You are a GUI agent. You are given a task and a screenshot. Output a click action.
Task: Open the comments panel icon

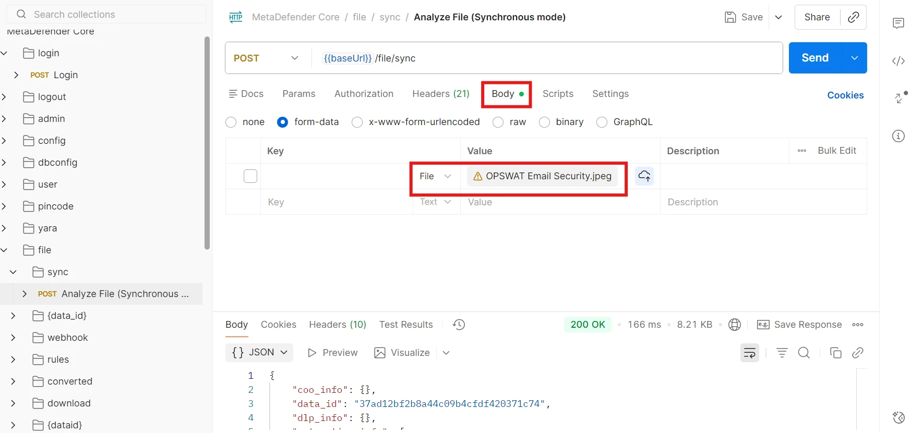[x=898, y=23]
